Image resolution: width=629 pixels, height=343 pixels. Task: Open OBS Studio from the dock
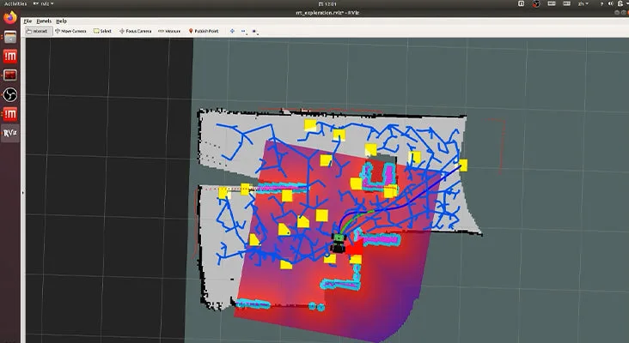point(10,95)
